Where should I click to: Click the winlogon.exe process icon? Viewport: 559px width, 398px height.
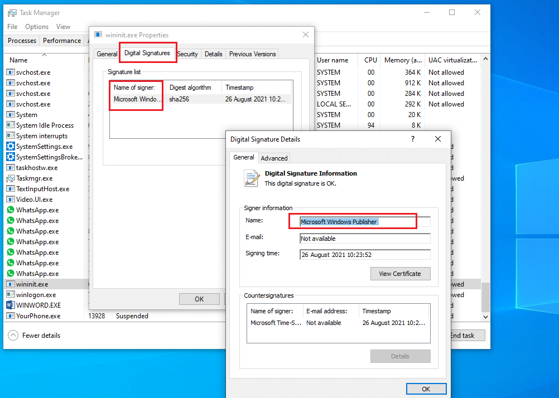[11, 295]
